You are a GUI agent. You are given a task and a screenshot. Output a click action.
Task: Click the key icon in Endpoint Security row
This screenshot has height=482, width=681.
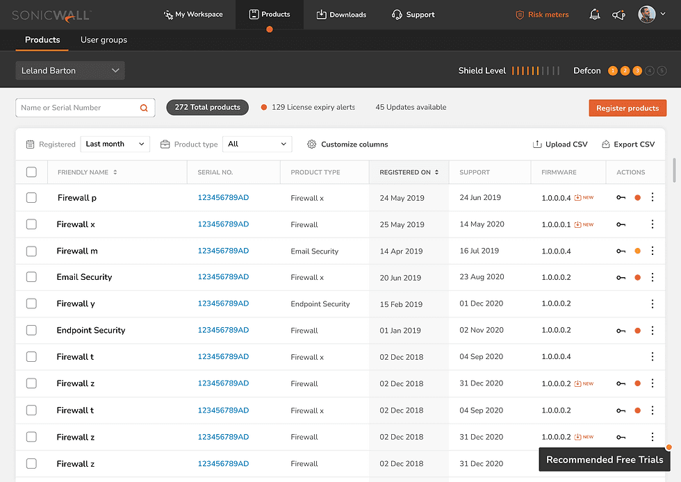click(621, 331)
